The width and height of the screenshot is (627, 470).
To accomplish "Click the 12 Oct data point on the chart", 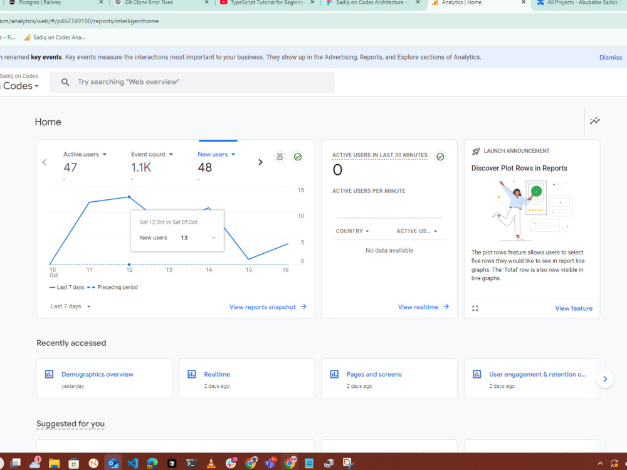I will point(129,197).
